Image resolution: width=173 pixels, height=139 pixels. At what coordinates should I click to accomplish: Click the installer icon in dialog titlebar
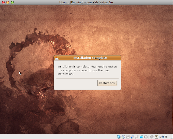click(x=57, y=58)
